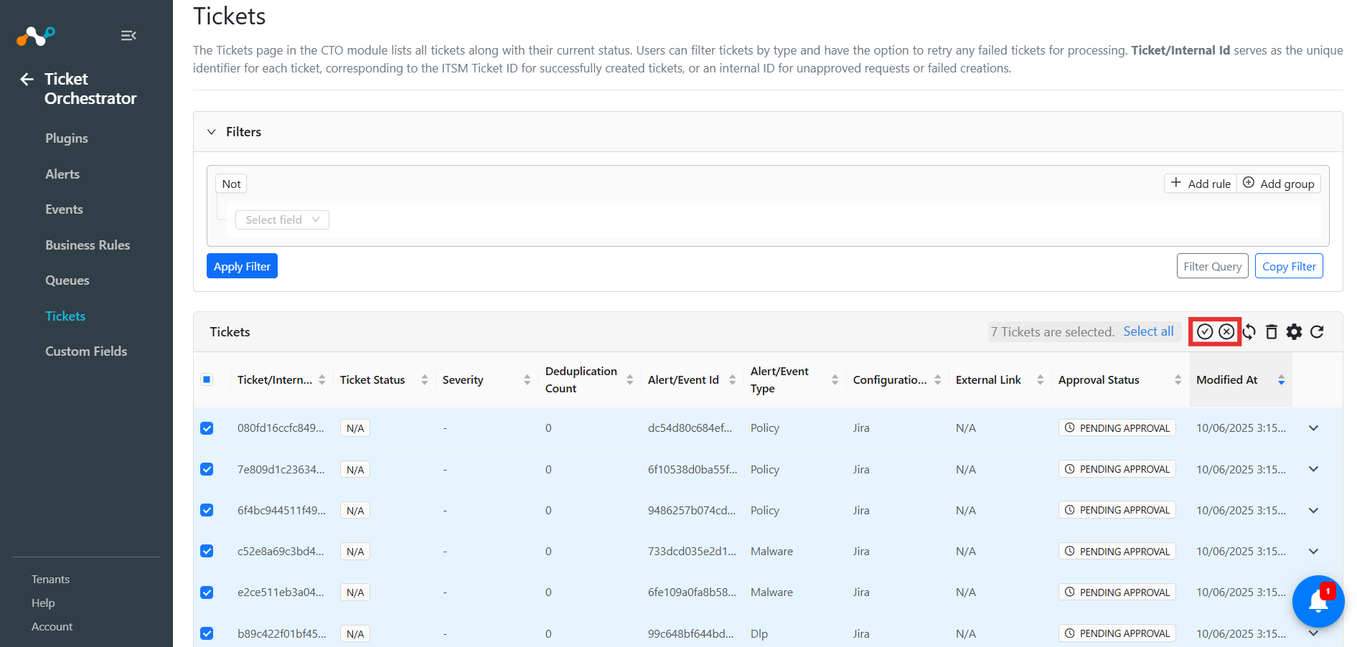Sort using the Ticket Status column arrows

pyautogui.click(x=425, y=380)
